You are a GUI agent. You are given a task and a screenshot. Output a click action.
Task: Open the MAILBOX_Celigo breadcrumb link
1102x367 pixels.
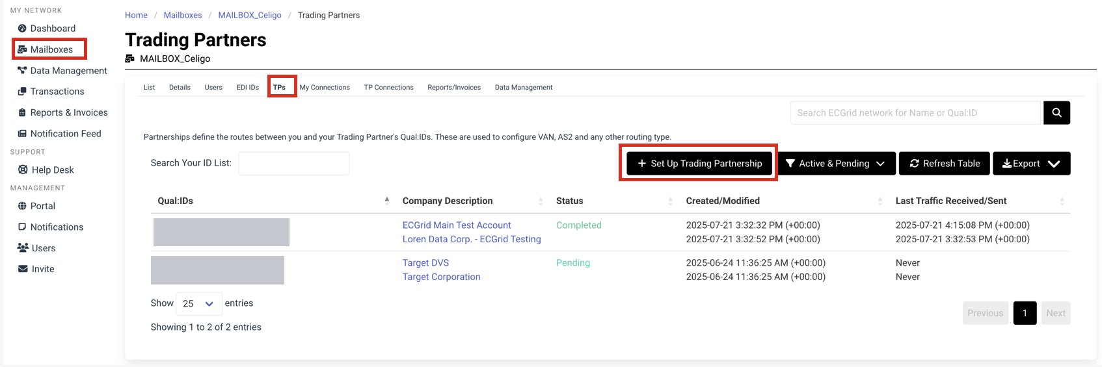[x=250, y=15]
